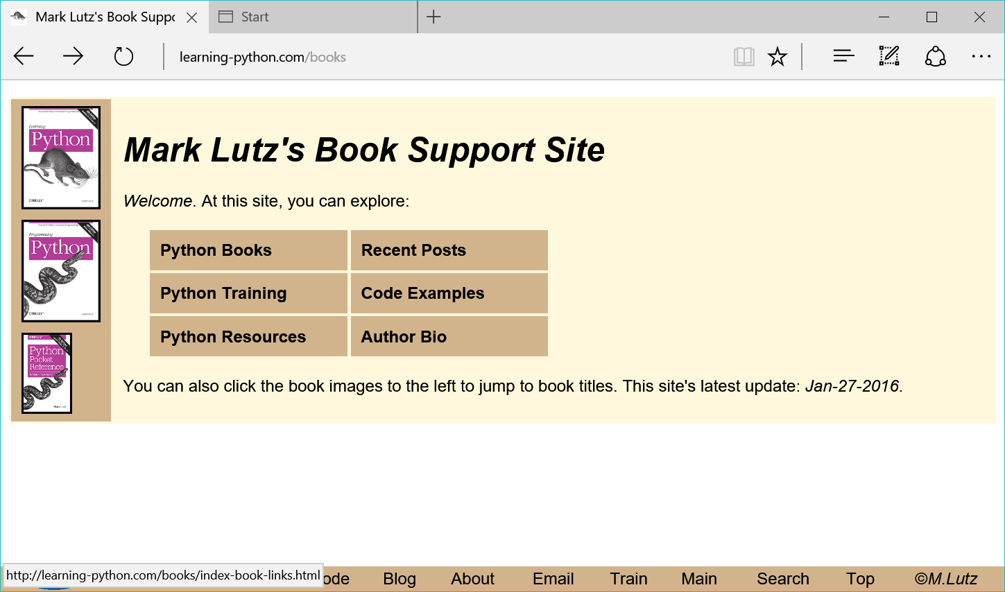
Task: Go forward with the arrow button
Action: click(73, 56)
